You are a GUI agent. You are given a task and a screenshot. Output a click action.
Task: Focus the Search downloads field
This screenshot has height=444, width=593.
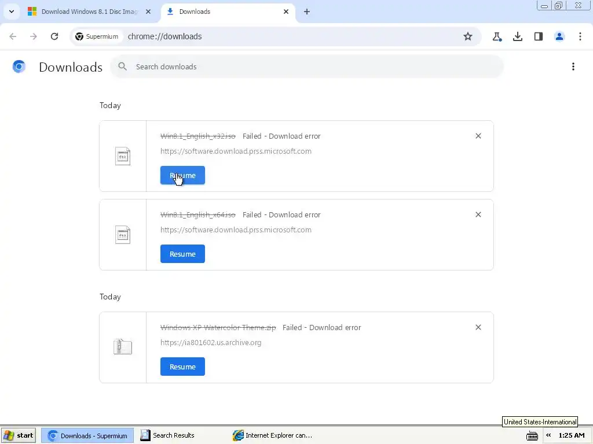click(x=307, y=66)
